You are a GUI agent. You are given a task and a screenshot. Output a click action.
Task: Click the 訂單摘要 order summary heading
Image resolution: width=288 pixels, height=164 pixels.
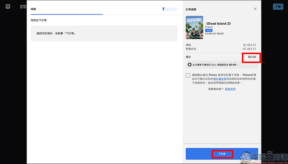(x=191, y=9)
